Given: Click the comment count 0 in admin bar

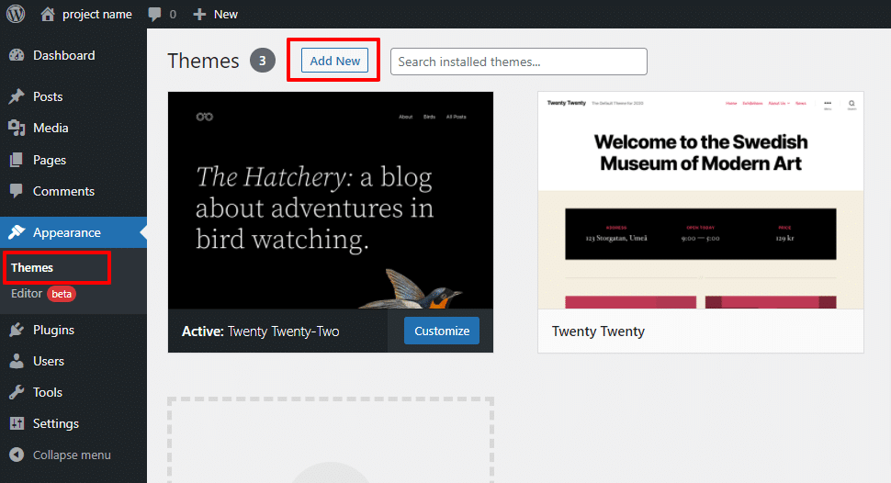Looking at the screenshot, I should (173, 14).
